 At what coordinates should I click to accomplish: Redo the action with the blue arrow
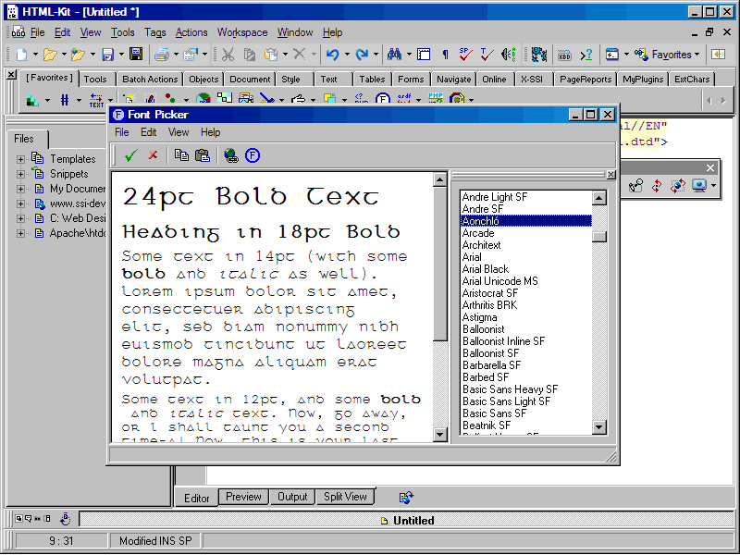click(362, 55)
